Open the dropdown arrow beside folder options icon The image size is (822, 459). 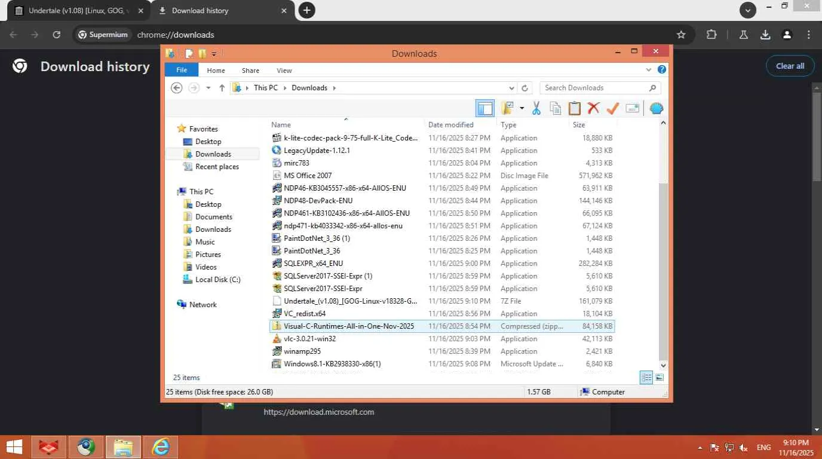point(522,108)
